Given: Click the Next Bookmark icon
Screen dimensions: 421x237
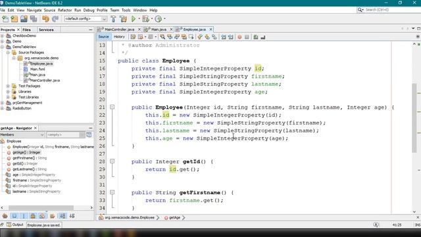Looking at the screenshot, I should 207,37.
